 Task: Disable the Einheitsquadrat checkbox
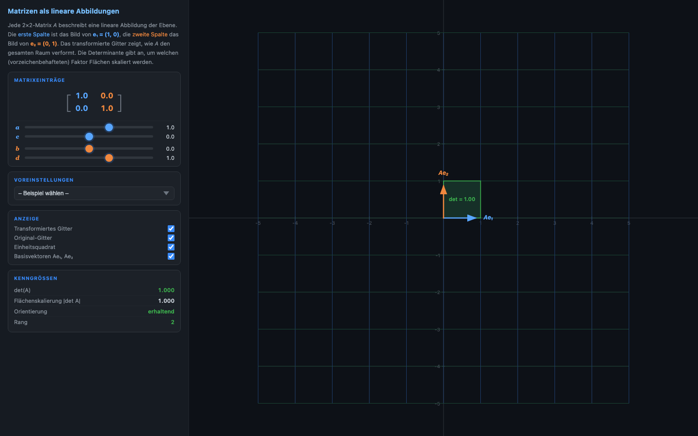(171, 247)
